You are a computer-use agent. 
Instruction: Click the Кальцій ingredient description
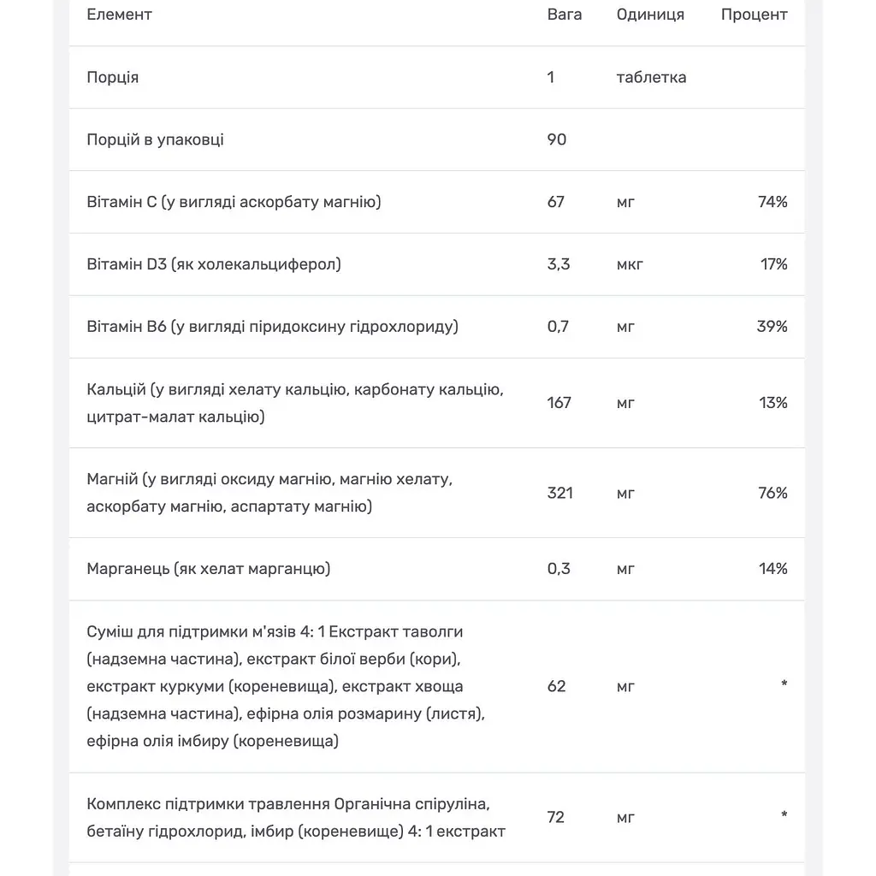[295, 403]
